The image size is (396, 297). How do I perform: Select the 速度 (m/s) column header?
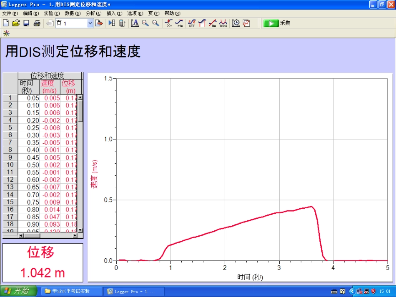pos(50,87)
